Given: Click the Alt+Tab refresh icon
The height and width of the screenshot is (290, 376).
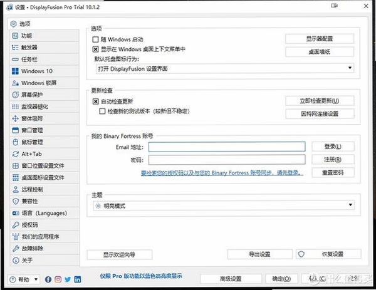Looking at the screenshot, I should 15,154.
